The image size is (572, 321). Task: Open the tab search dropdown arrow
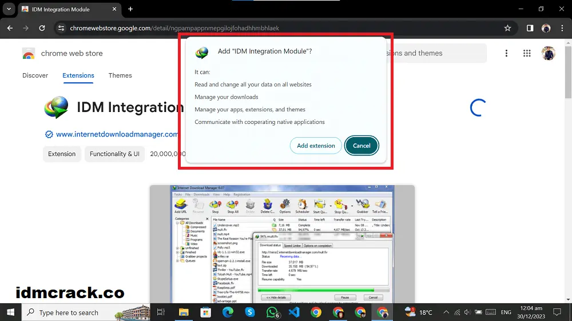(x=9, y=9)
